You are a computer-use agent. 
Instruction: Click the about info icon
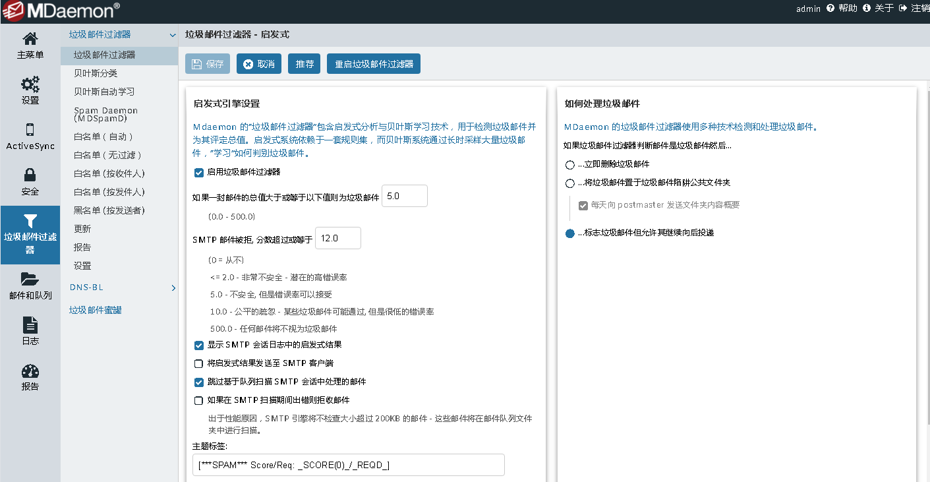pos(867,9)
